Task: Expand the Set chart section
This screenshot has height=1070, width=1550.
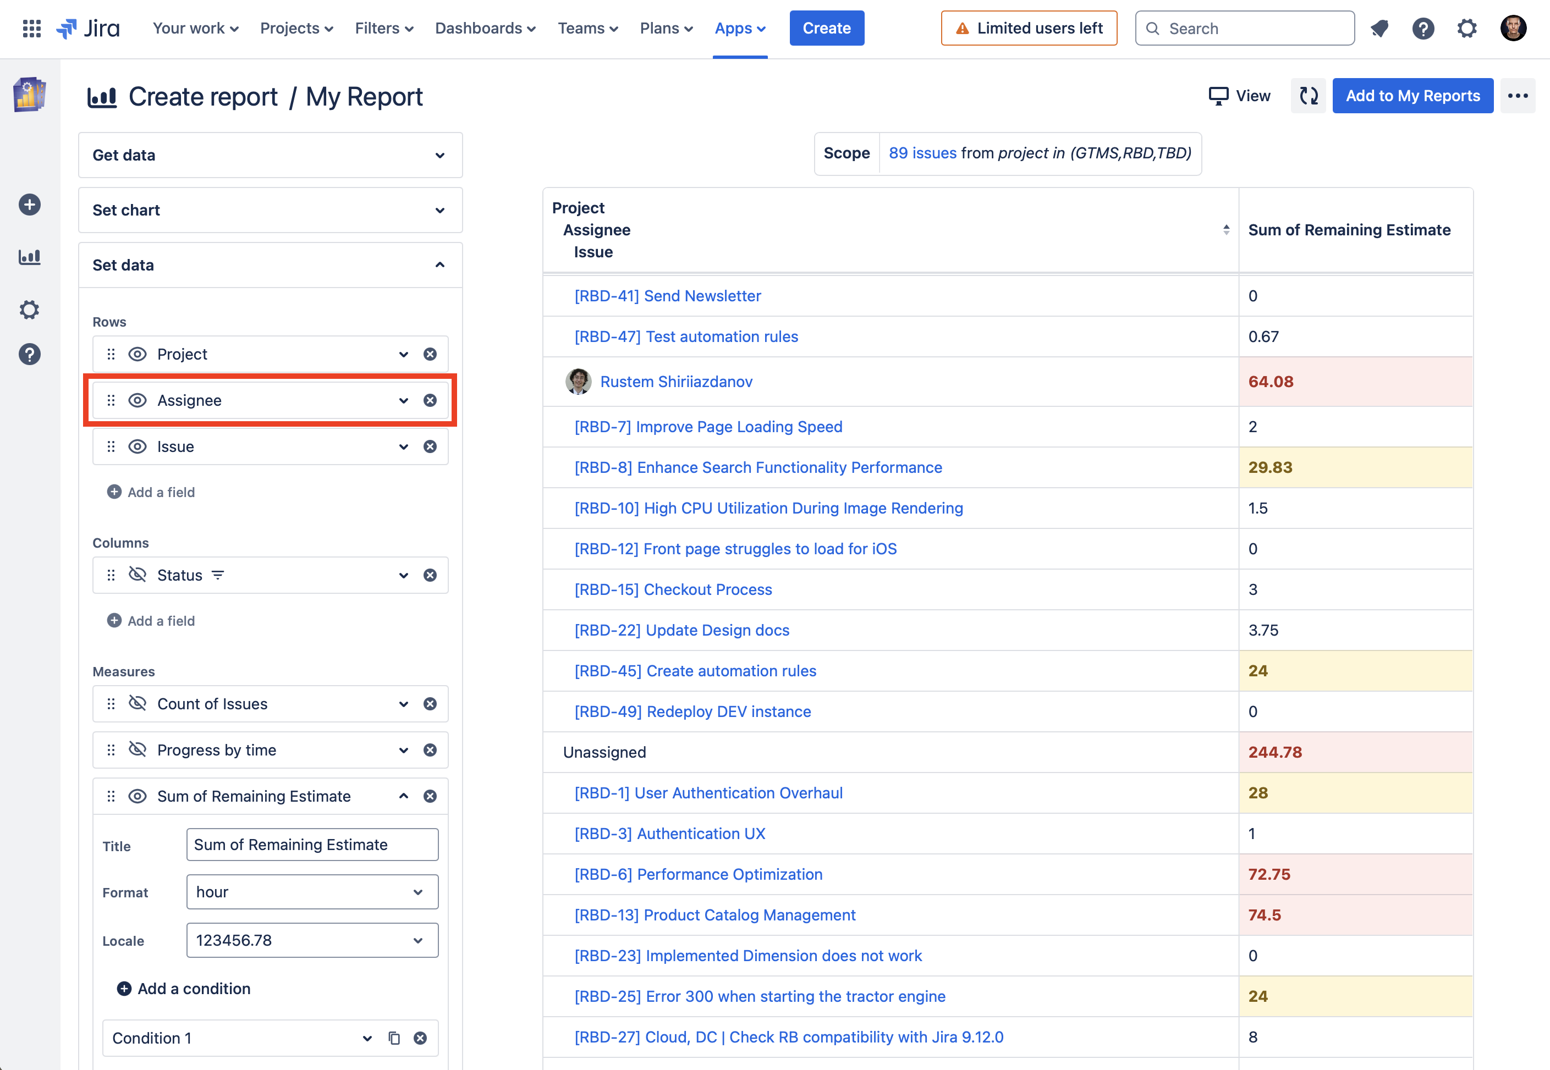Action: click(270, 210)
